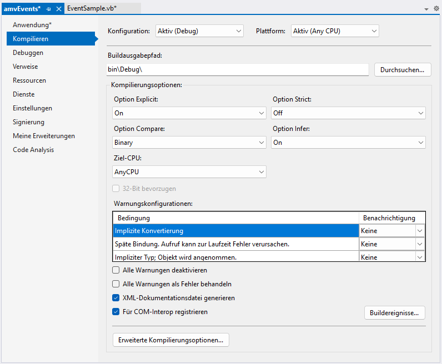
Task: Uncheck XML-Dokumentationsdatei generieren
Action: click(116, 298)
